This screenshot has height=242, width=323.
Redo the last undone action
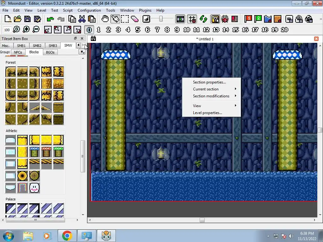(x=61, y=19)
